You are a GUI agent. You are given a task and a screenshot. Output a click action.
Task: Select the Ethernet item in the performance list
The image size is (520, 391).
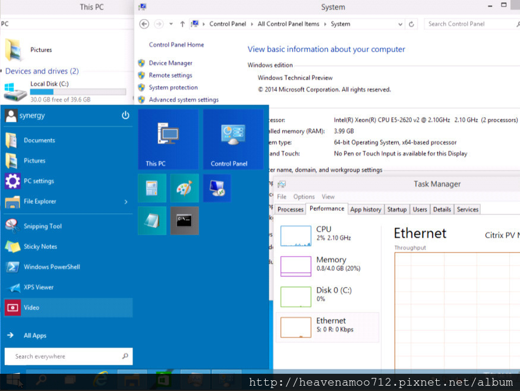pyautogui.click(x=327, y=327)
